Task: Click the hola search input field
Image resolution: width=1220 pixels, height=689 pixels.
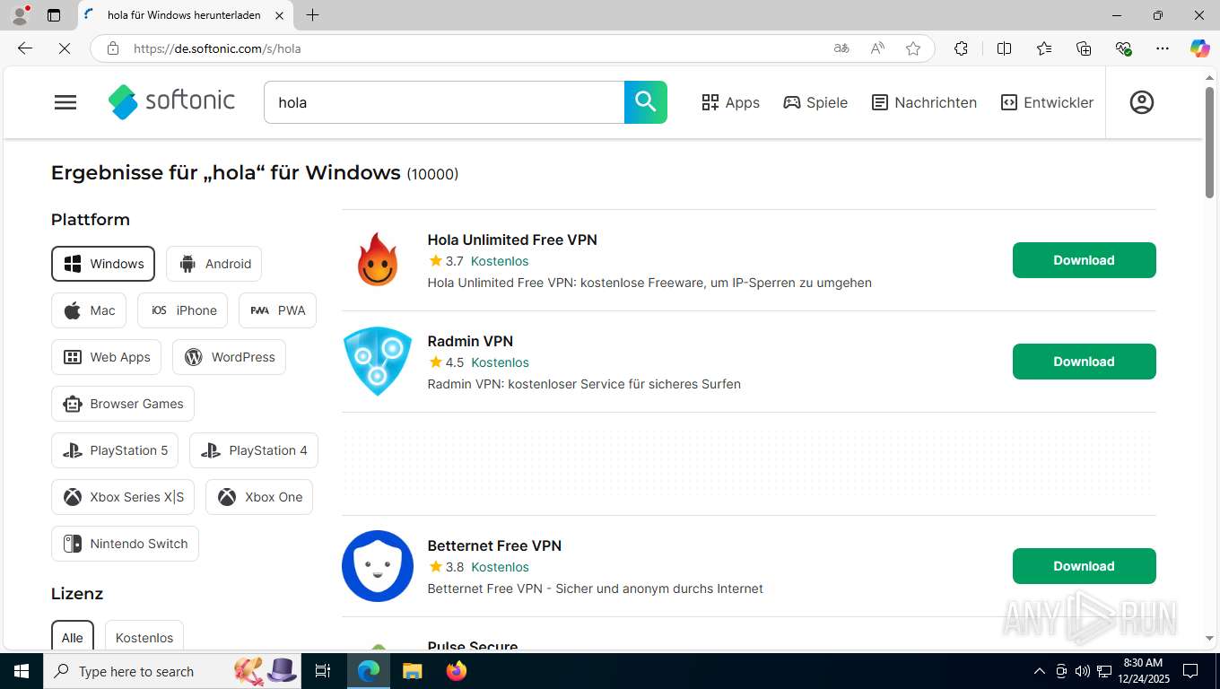Action: pos(444,102)
